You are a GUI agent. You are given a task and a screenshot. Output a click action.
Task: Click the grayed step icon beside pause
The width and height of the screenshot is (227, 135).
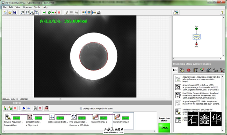pyautogui.click(x=76, y=12)
